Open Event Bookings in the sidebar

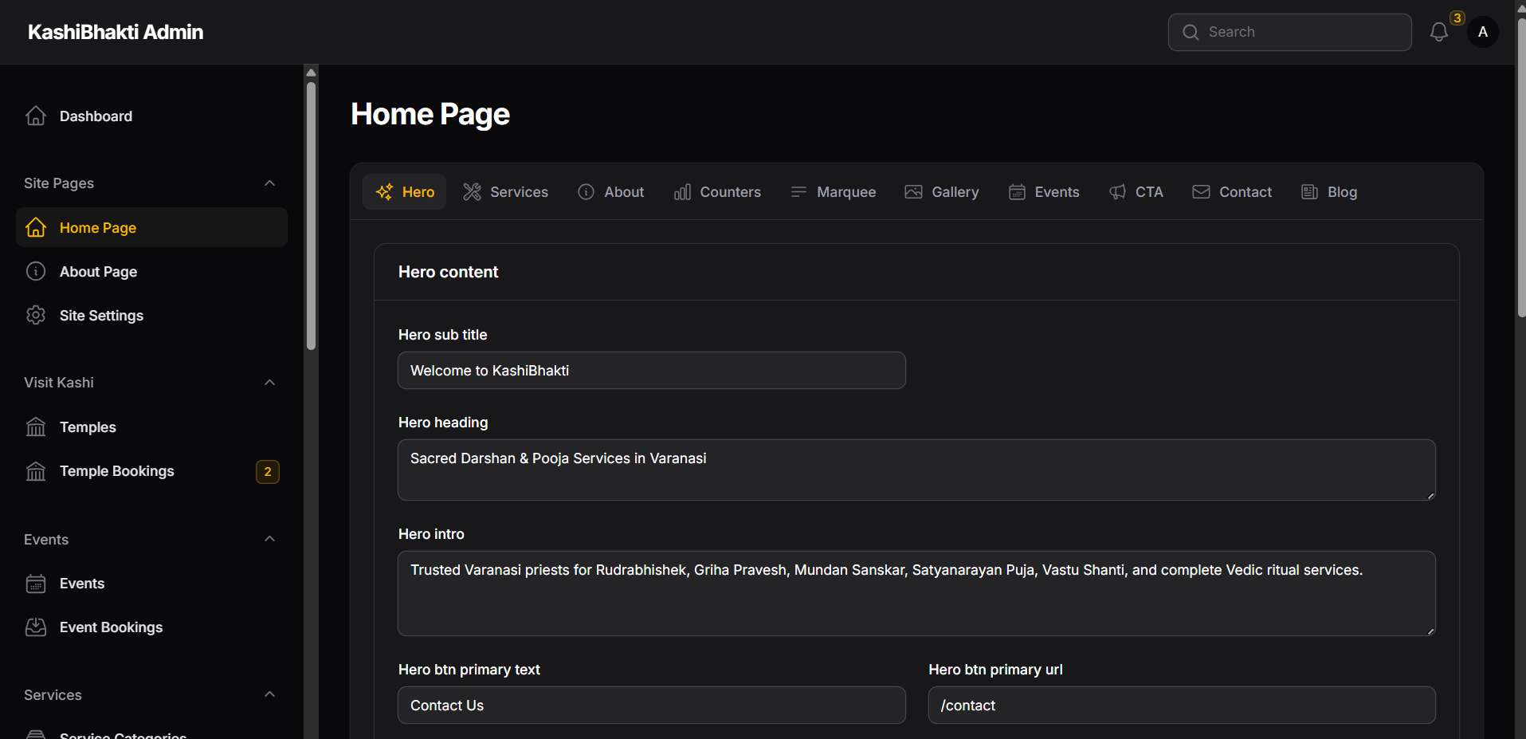click(x=151, y=627)
